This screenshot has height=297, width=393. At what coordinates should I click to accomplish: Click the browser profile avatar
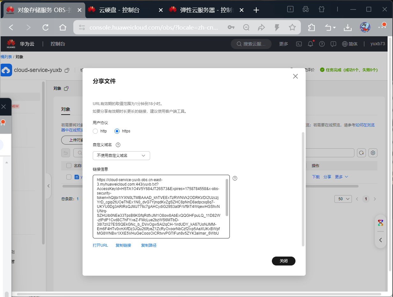[x=365, y=27]
